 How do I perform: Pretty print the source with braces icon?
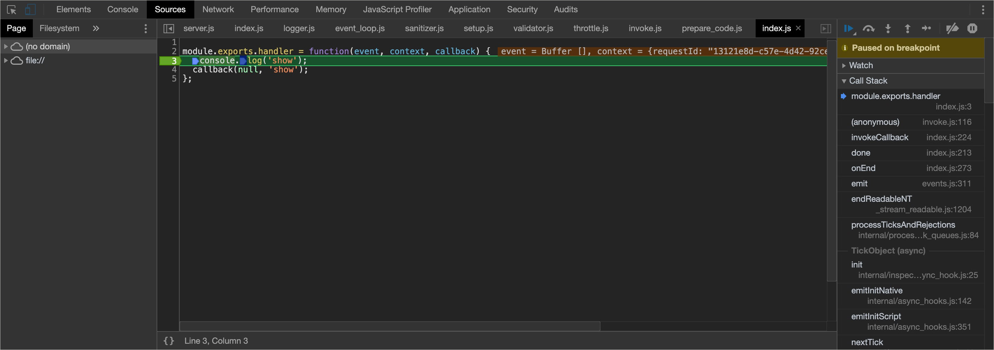pos(168,341)
